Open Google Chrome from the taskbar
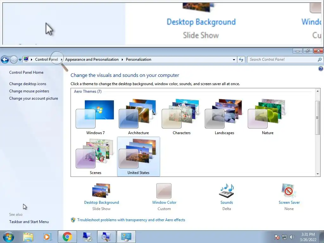This screenshot has width=324, height=243. [67, 237]
